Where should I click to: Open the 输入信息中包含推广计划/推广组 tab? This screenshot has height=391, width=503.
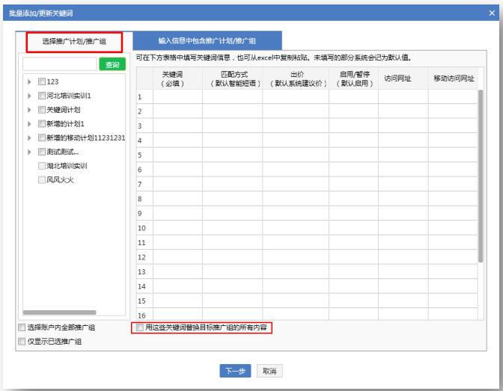coord(207,41)
